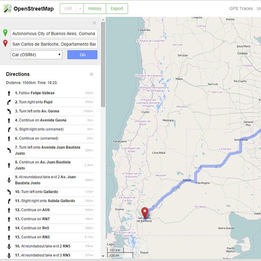Click Villa Regina label on the map
The image size is (261, 261).
point(203,183)
